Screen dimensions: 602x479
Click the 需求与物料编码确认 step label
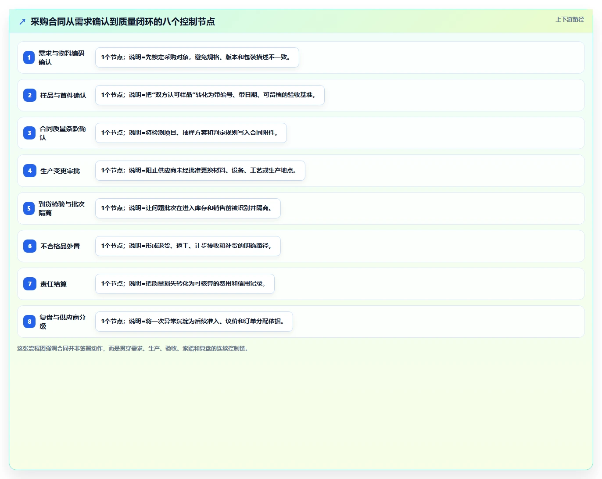point(61,57)
